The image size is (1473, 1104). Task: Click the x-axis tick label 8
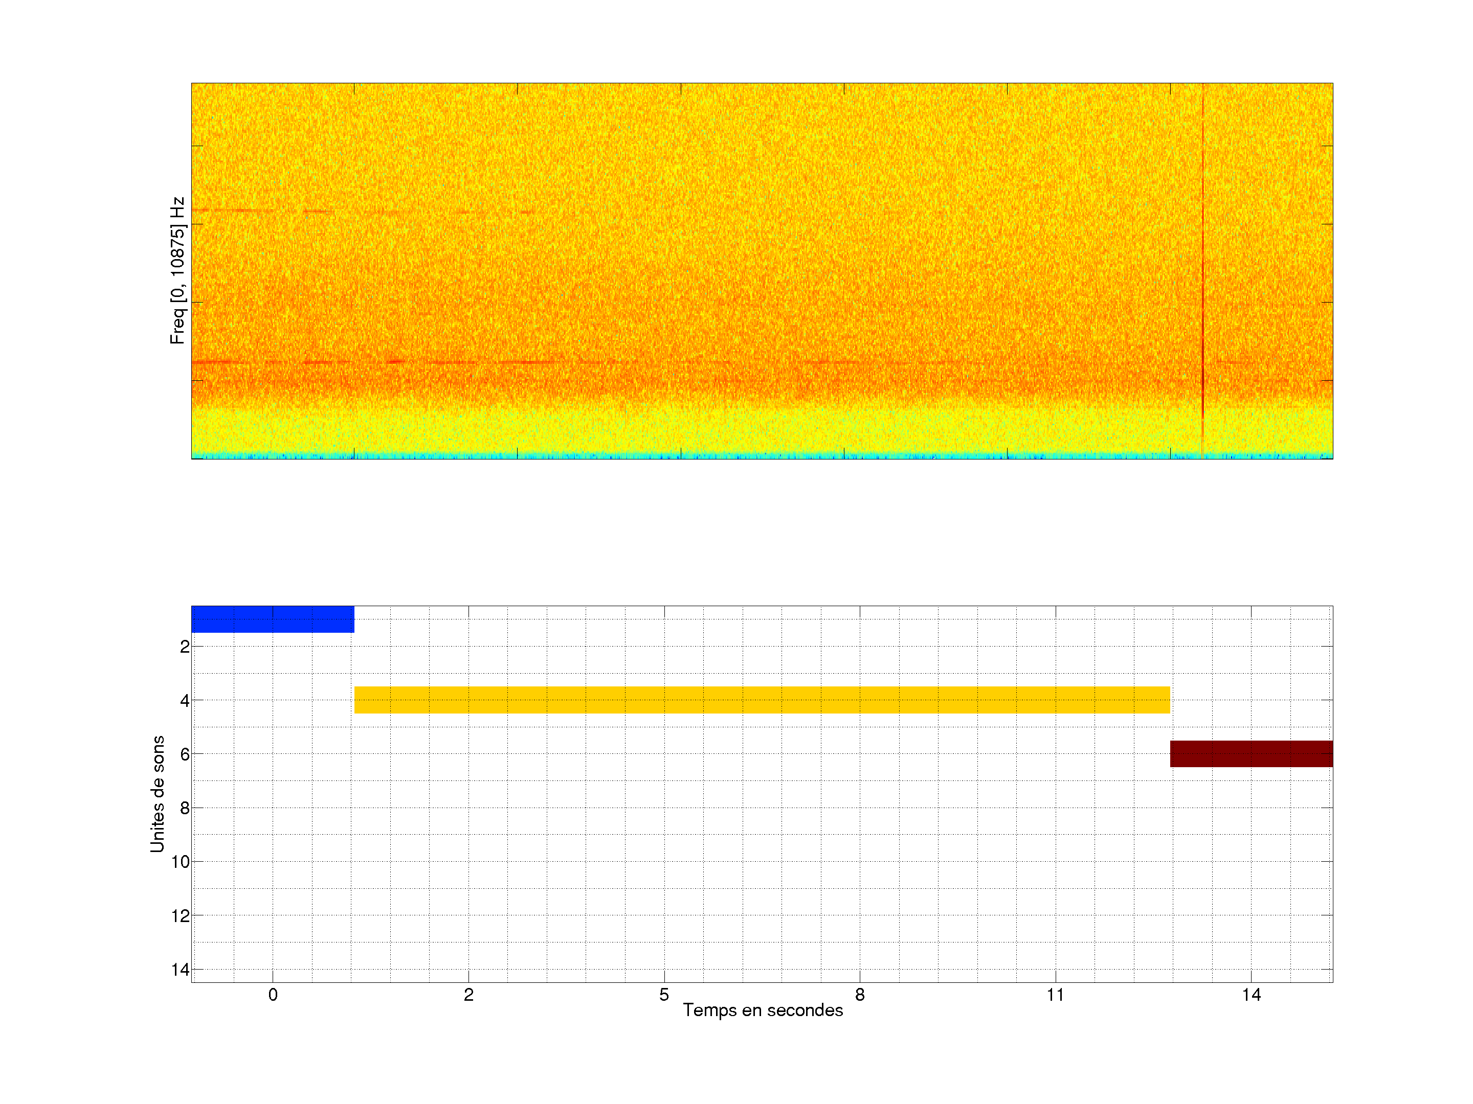pyautogui.click(x=860, y=995)
